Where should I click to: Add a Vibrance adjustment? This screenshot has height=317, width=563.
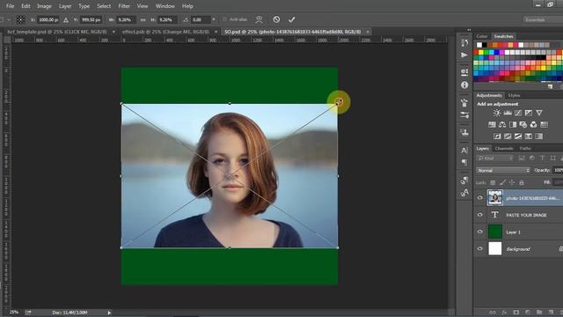pos(539,113)
